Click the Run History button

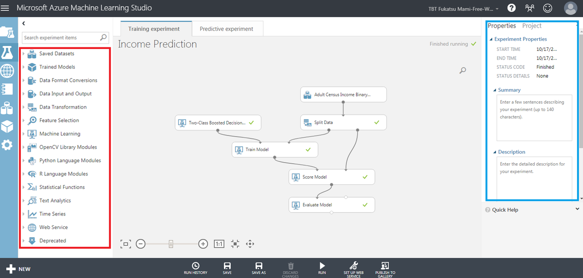point(195,268)
